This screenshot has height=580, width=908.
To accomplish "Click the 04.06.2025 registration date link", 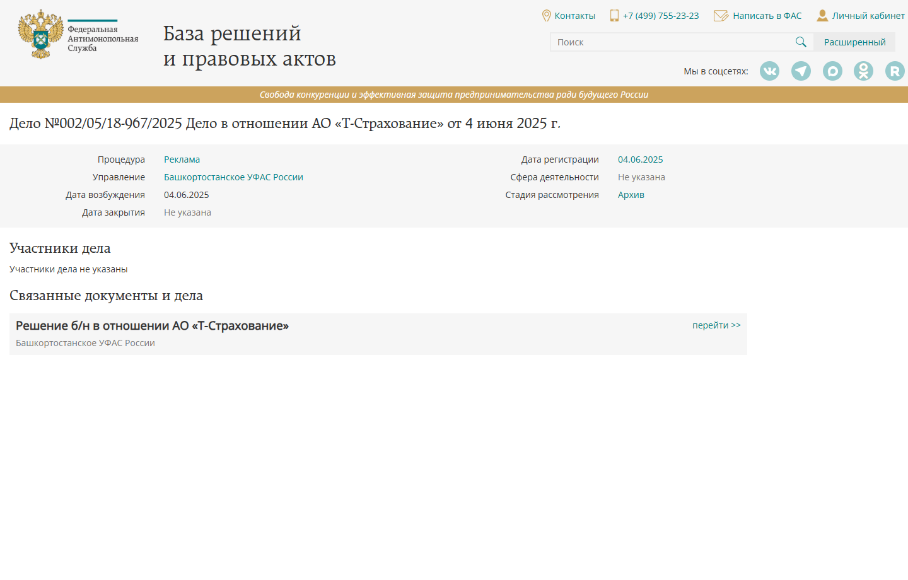I will (x=640, y=159).
